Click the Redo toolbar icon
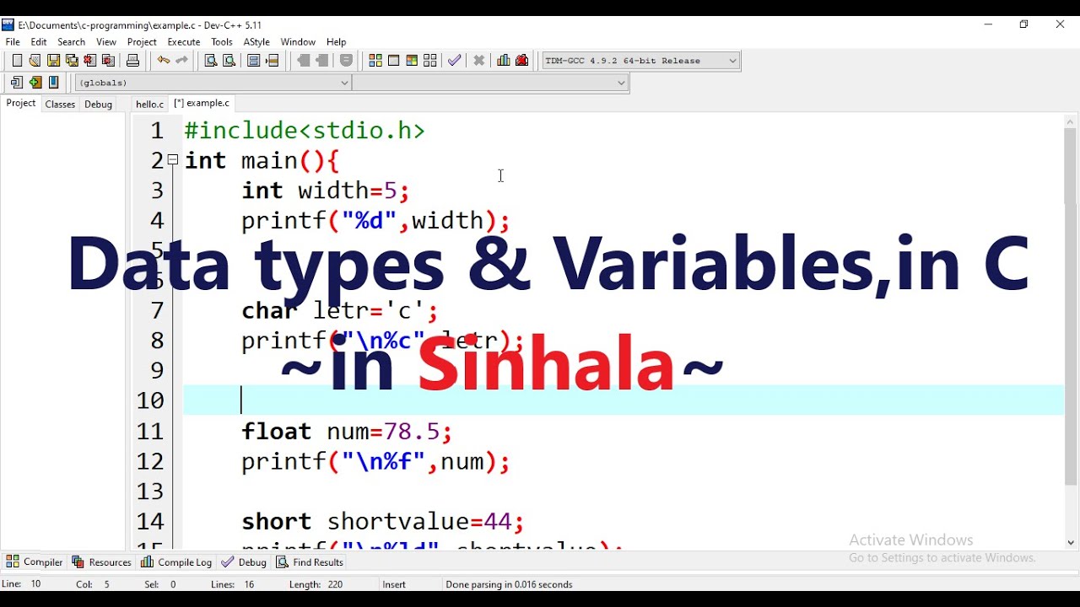 [181, 60]
